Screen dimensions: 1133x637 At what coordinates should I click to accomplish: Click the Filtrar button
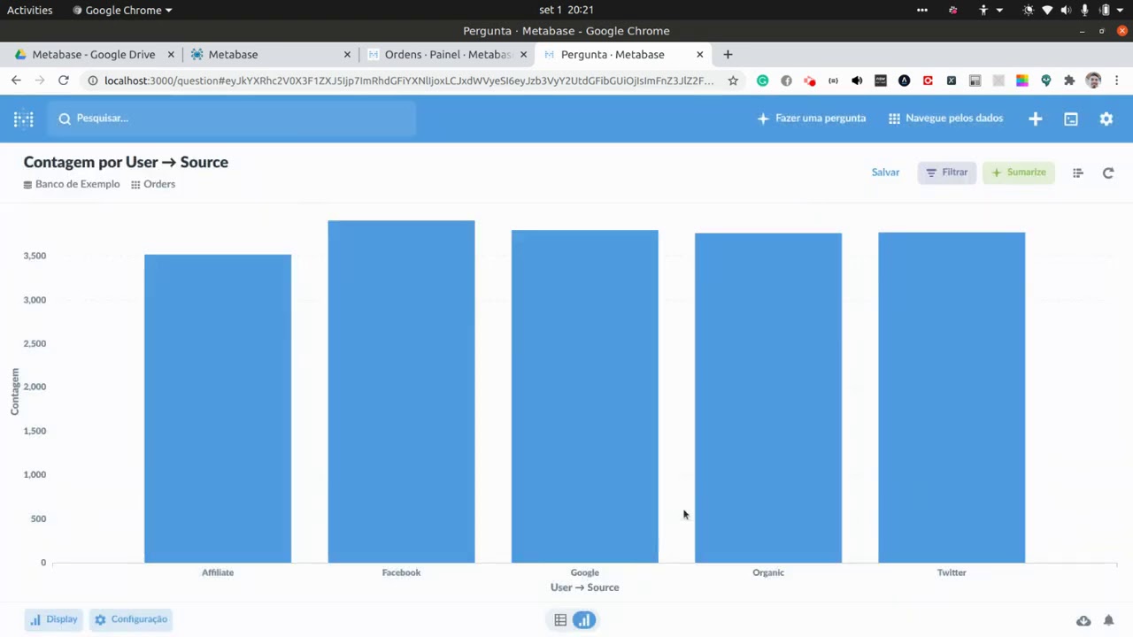coord(946,173)
